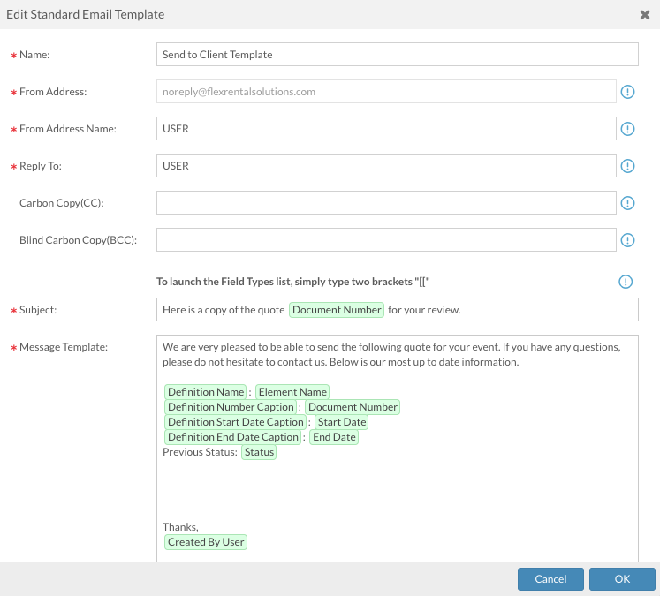This screenshot has height=596, width=660.
Task: Click the 'Subject:' label
Action: click(x=38, y=310)
